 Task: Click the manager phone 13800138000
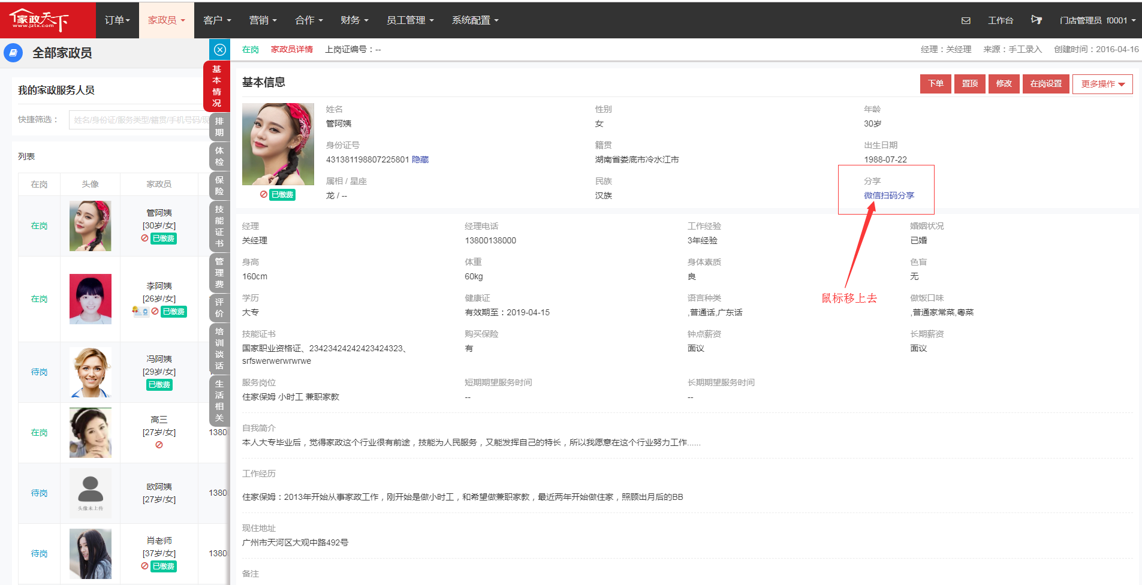coord(490,240)
